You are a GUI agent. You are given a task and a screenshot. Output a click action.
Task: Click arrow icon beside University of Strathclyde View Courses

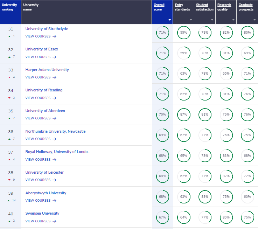pos(55,36)
